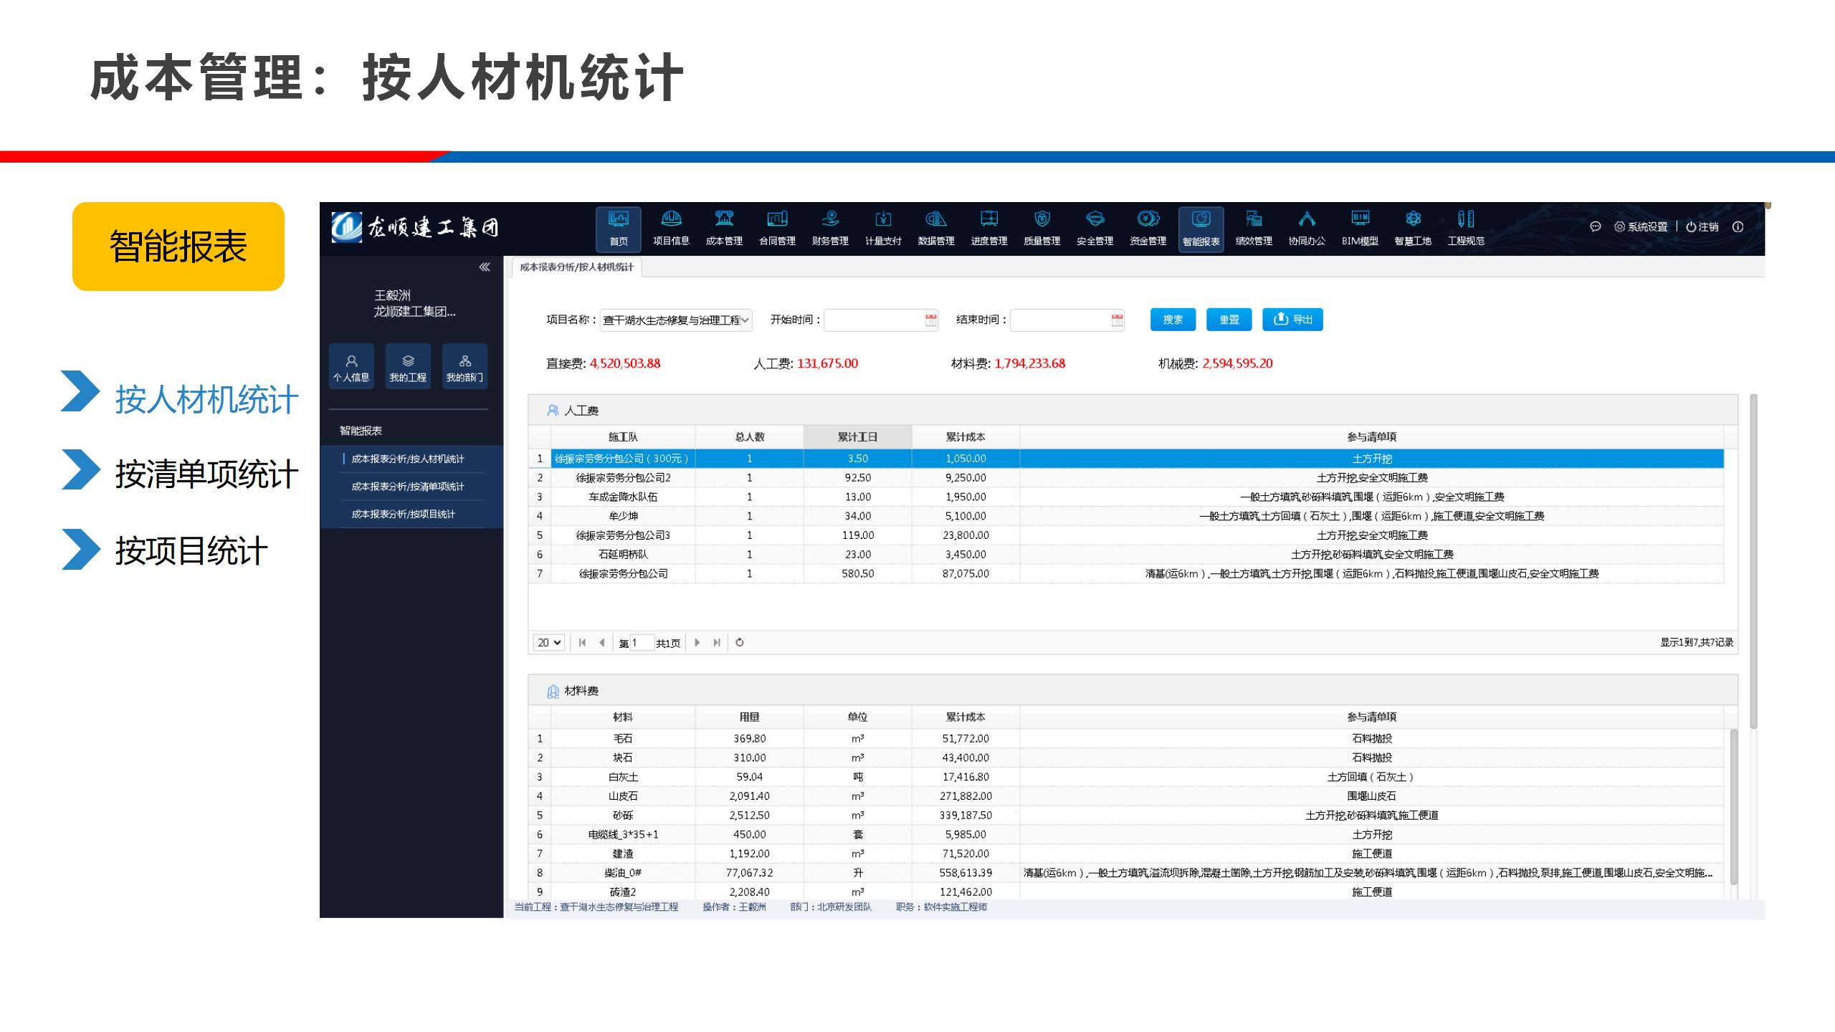Open 进度管理 module icon
The width and height of the screenshot is (1835, 1032).
click(989, 229)
